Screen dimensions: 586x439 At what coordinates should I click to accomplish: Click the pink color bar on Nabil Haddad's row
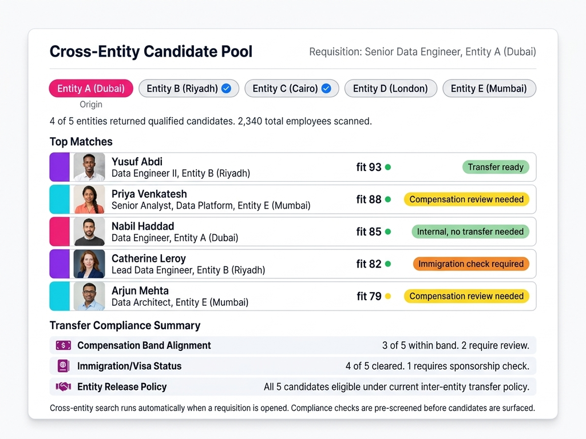click(59, 232)
